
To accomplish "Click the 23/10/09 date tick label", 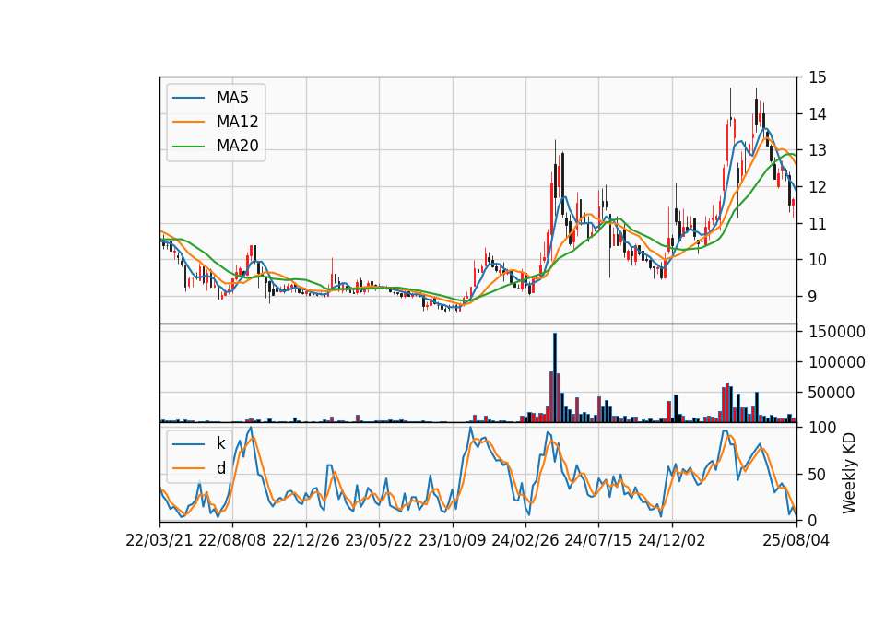I will tap(452, 541).
